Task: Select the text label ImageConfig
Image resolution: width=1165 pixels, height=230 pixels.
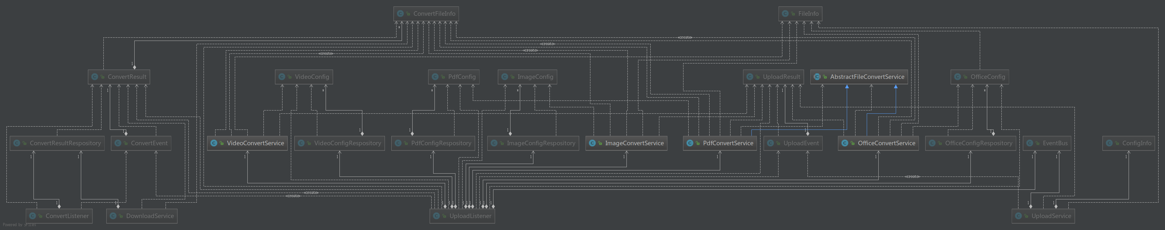Action: point(535,77)
